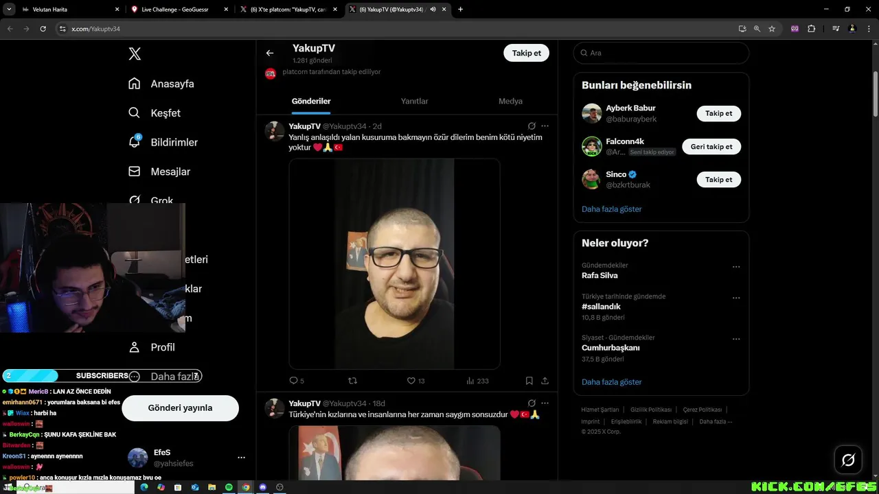View the first post's analytics (233 views)
This screenshot has height=494, width=879.
(x=477, y=381)
